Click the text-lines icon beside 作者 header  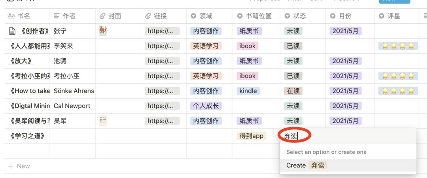pyautogui.click(x=57, y=16)
